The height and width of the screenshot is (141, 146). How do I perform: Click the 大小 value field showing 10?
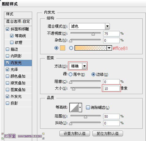point(111,89)
